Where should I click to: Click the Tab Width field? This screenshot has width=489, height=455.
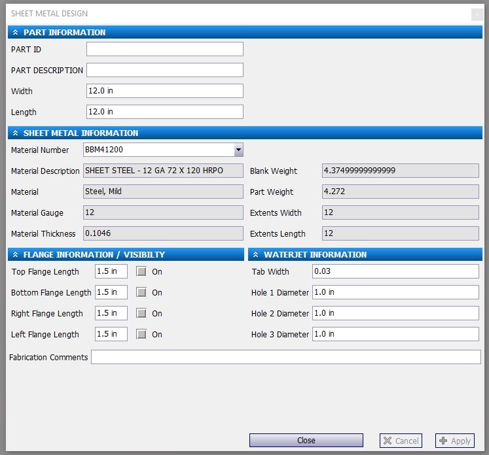coord(395,272)
